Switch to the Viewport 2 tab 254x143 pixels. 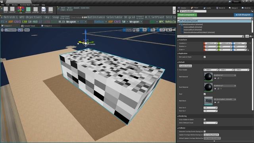point(47,26)
